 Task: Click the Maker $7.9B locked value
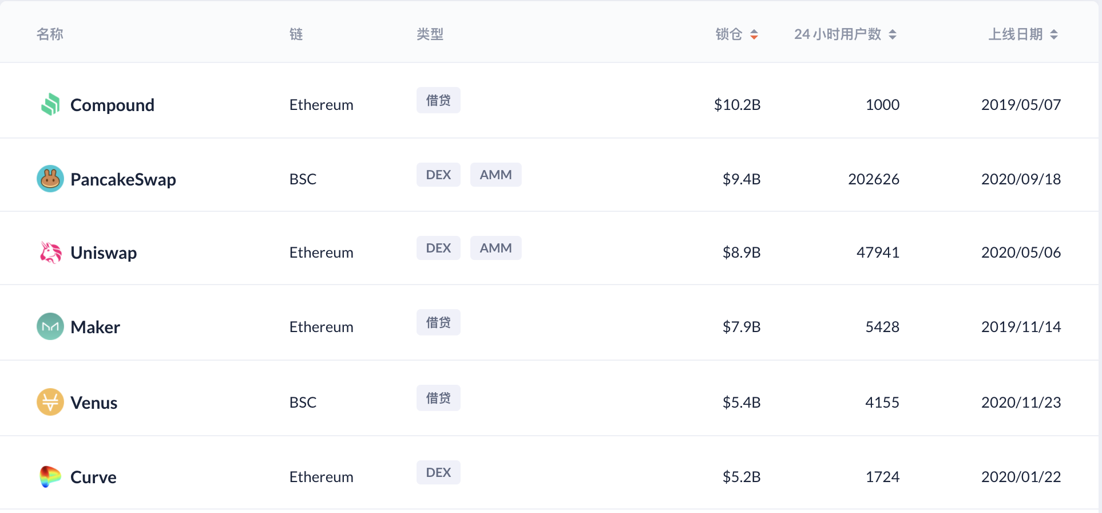pos(741,327)
